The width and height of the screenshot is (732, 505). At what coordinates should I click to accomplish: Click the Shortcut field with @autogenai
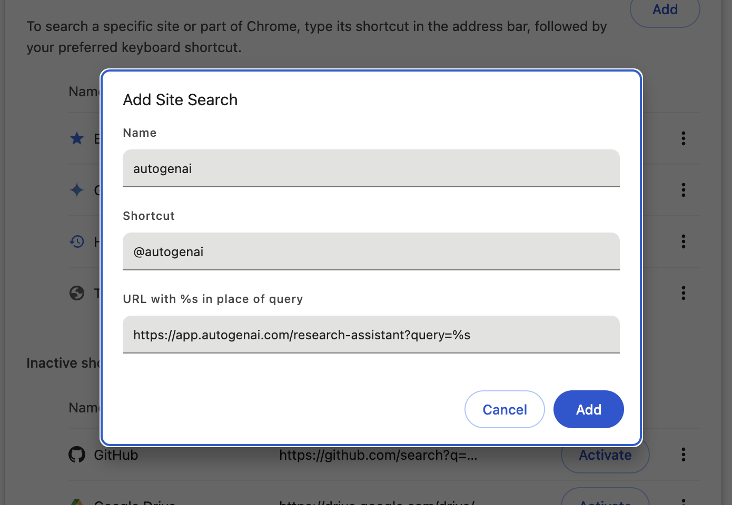pyautogui.click(x=371, y=251)
